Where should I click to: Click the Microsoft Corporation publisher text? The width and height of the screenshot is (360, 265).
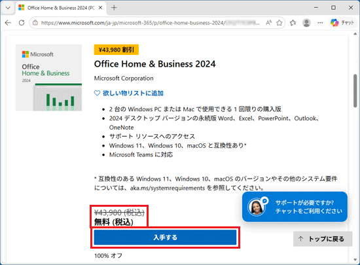(x=124, y=79)
